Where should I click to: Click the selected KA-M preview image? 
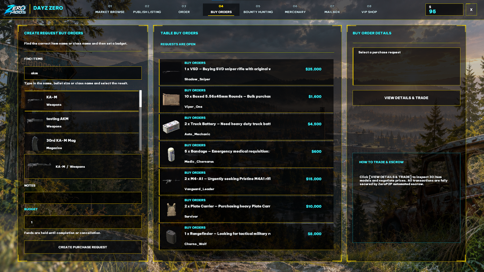point(39,166)
